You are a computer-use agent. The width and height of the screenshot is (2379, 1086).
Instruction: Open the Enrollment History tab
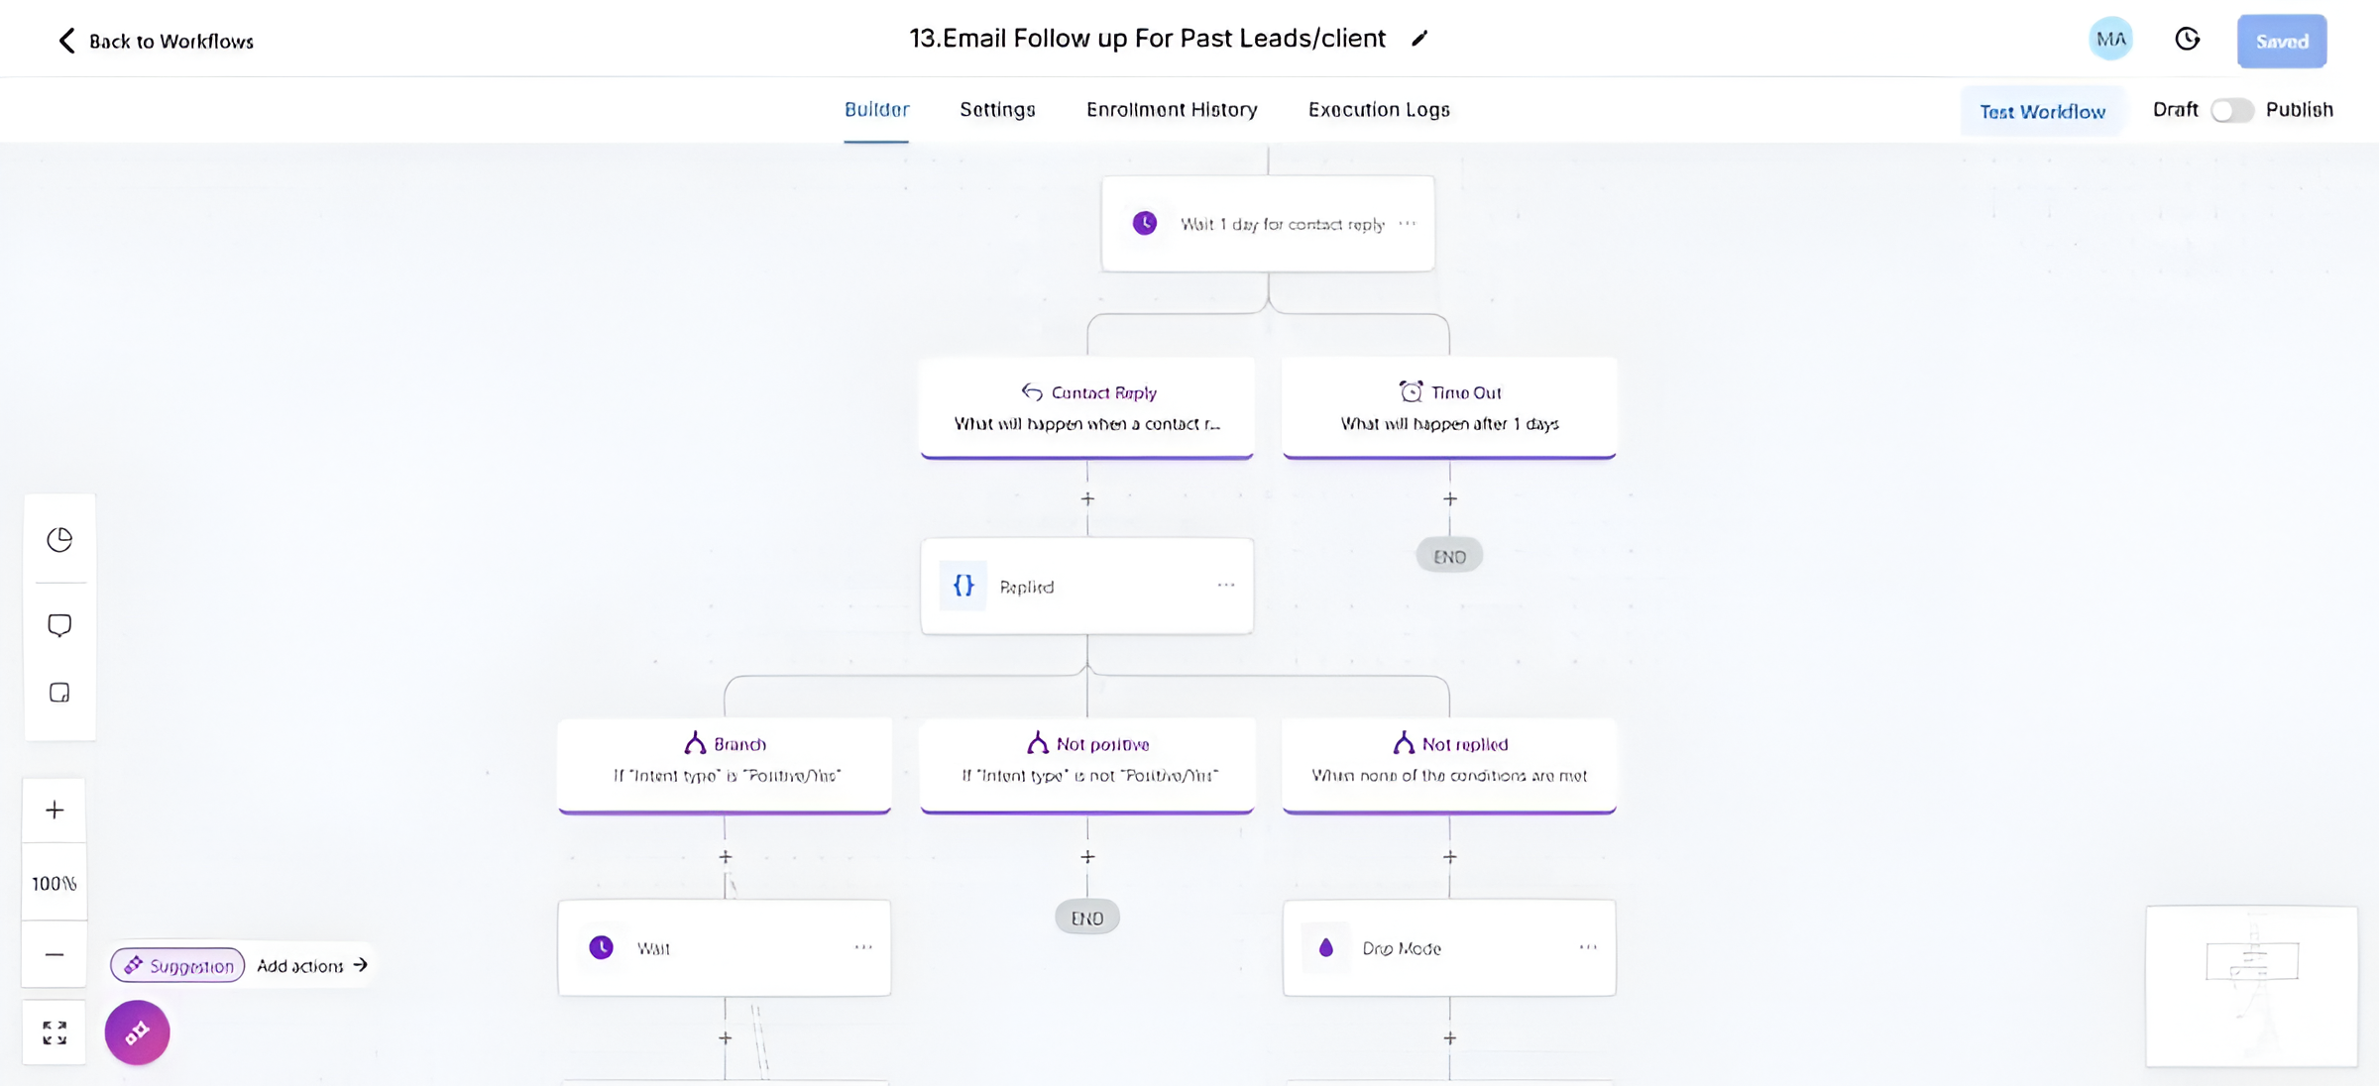(x=1172, y=110)
